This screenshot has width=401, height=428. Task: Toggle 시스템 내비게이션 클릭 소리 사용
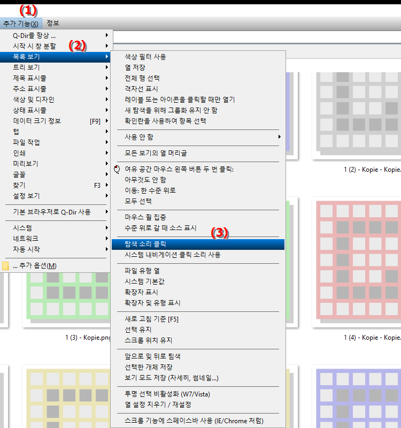coord(198,255)
